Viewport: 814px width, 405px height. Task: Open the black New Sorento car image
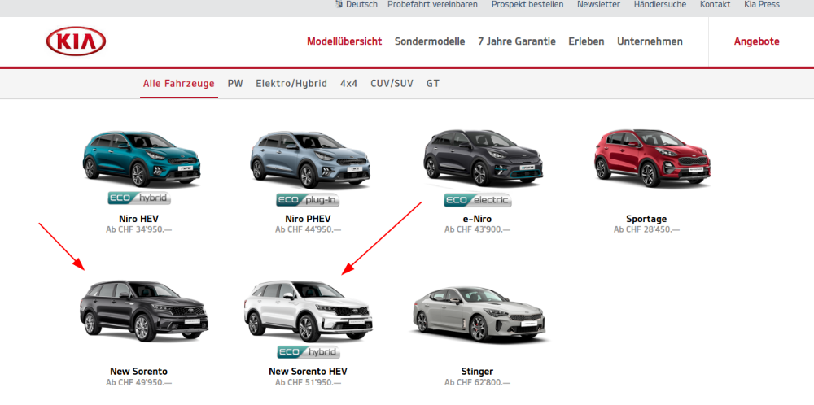(144, 311)
